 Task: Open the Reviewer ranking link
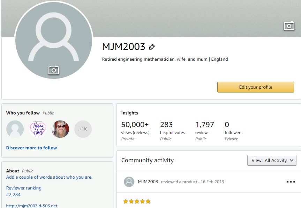24,188
